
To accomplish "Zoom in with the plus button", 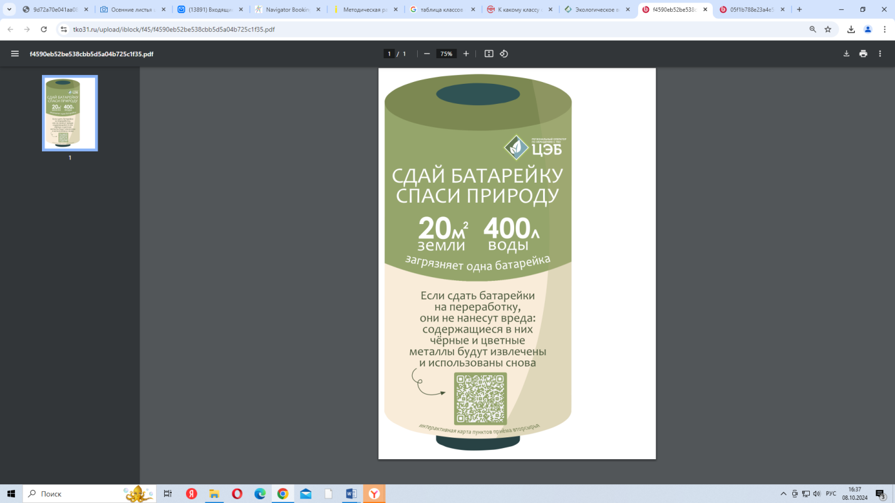I will 466,54.
